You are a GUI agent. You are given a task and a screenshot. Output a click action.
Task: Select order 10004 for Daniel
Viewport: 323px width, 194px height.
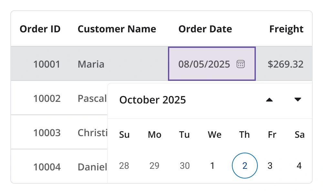[47, 167]
